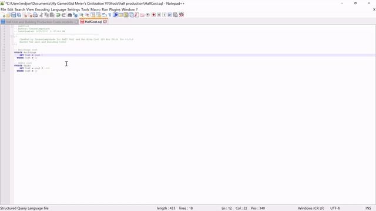The height and width of the screenshot is (211, 376).
Task: Click the Close All toolbar icon
Action: click(x=30, y=15)
